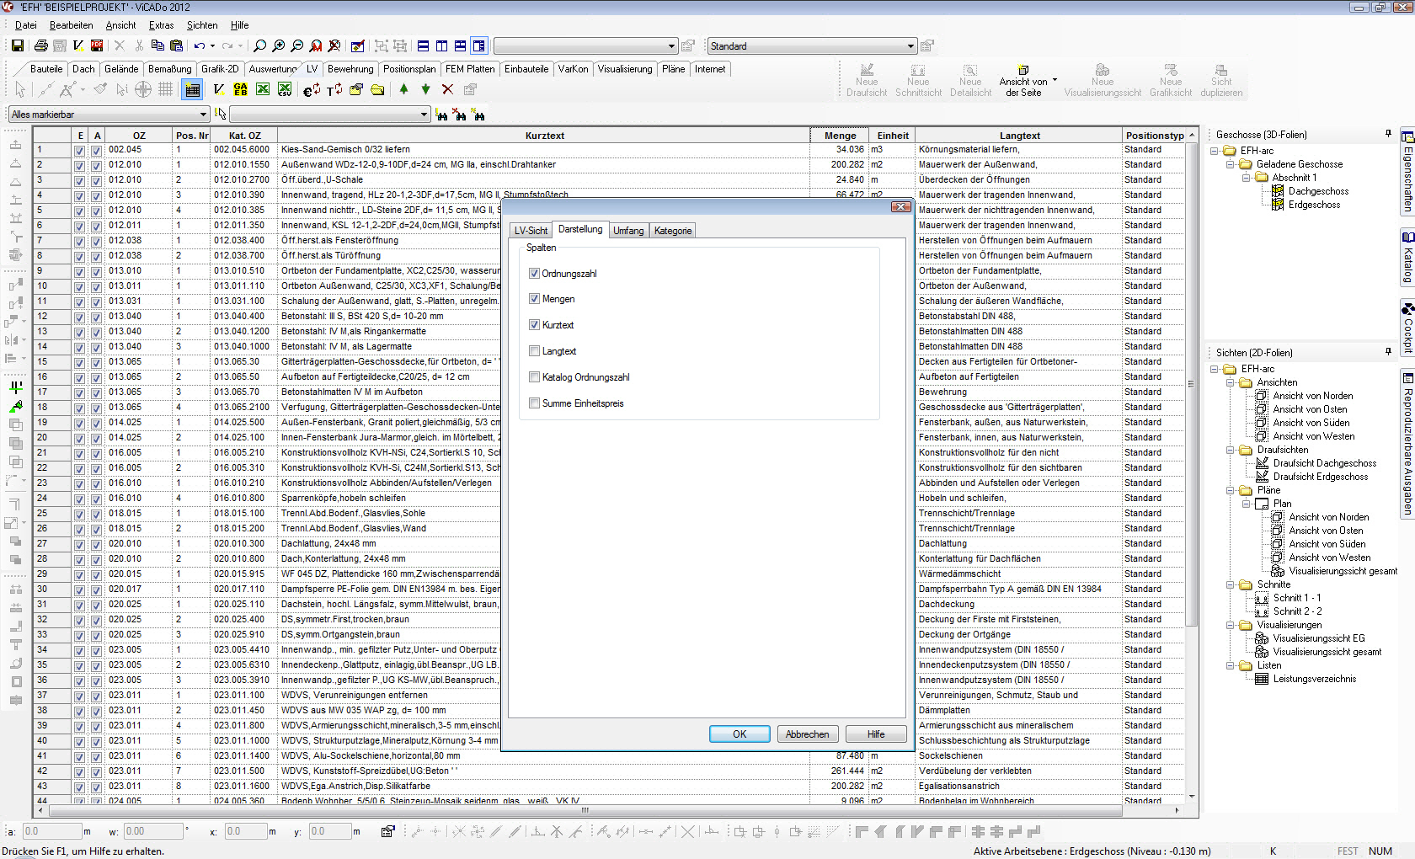Click the Save disk icon in toolbar

tap(17, 45)
